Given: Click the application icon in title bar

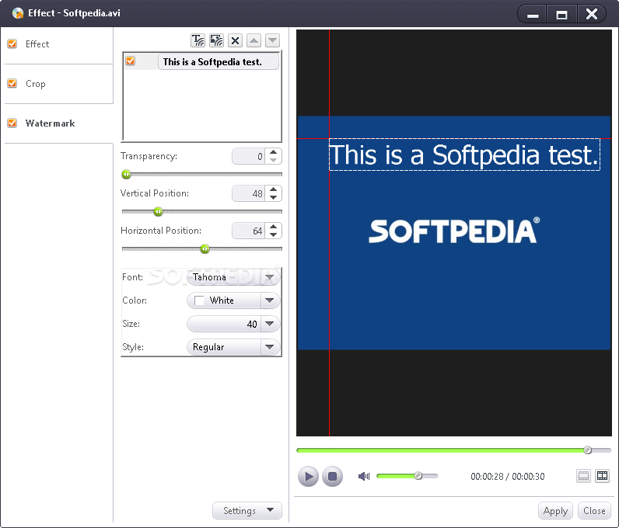Looking at the screenshot, I should pyautogui.click(x=18, y=13).
